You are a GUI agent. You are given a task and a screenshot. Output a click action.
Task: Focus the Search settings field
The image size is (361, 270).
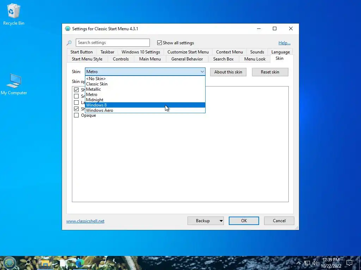[112, 43]
